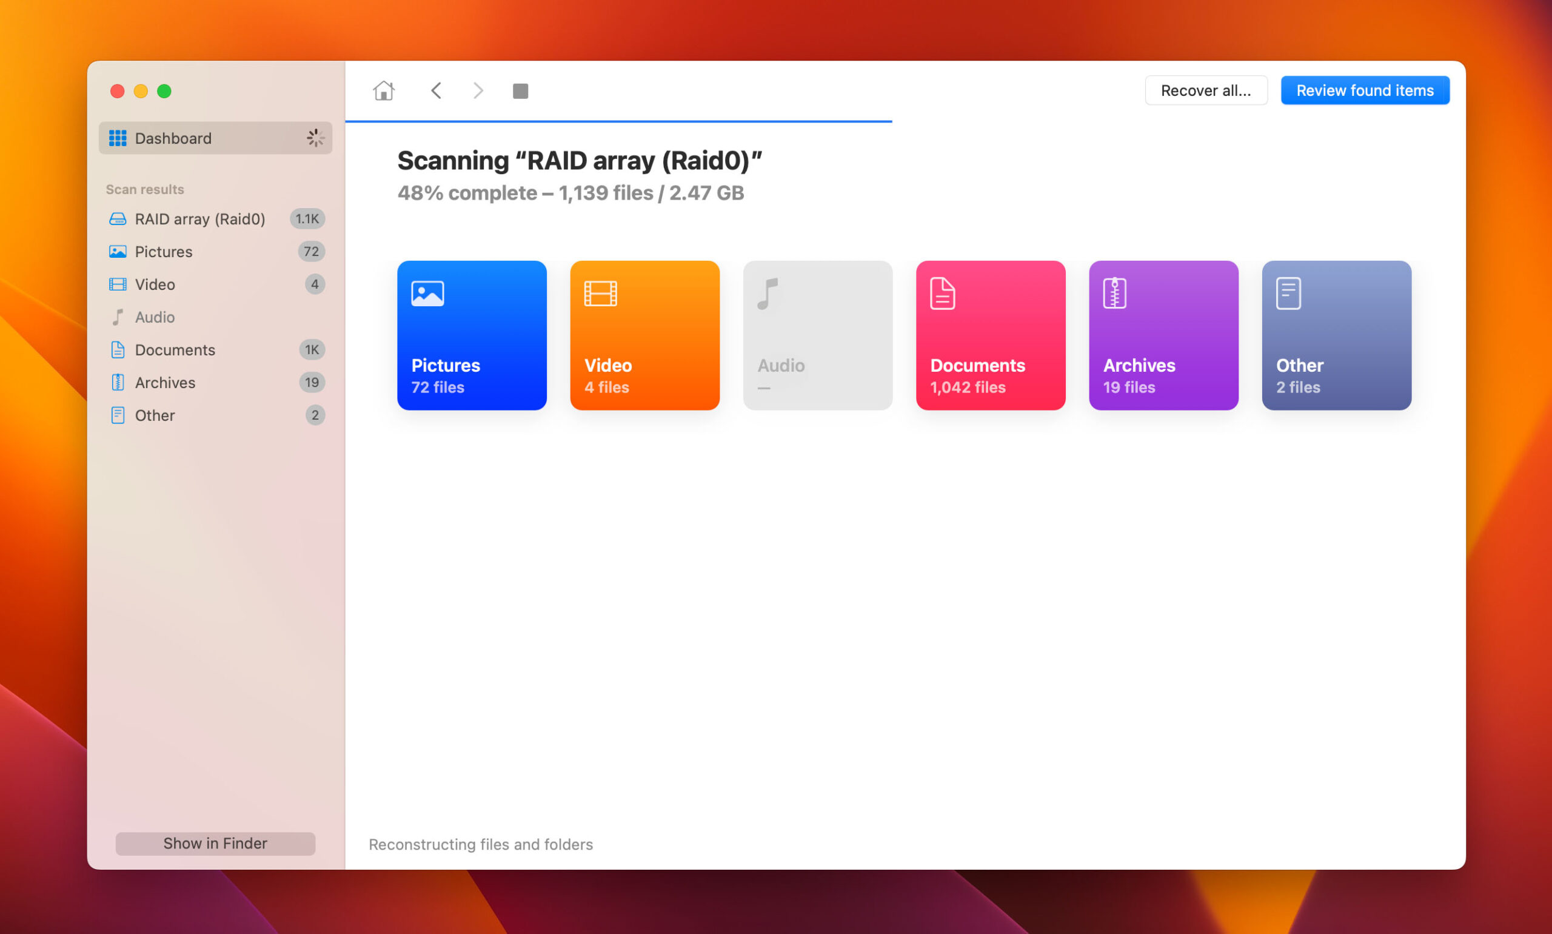Select Audio in the sidebar
Screen dimensions: 1552x934
(x=215, y=317)
